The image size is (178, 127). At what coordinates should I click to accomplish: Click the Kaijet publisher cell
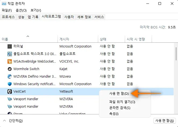pos(63,69)
